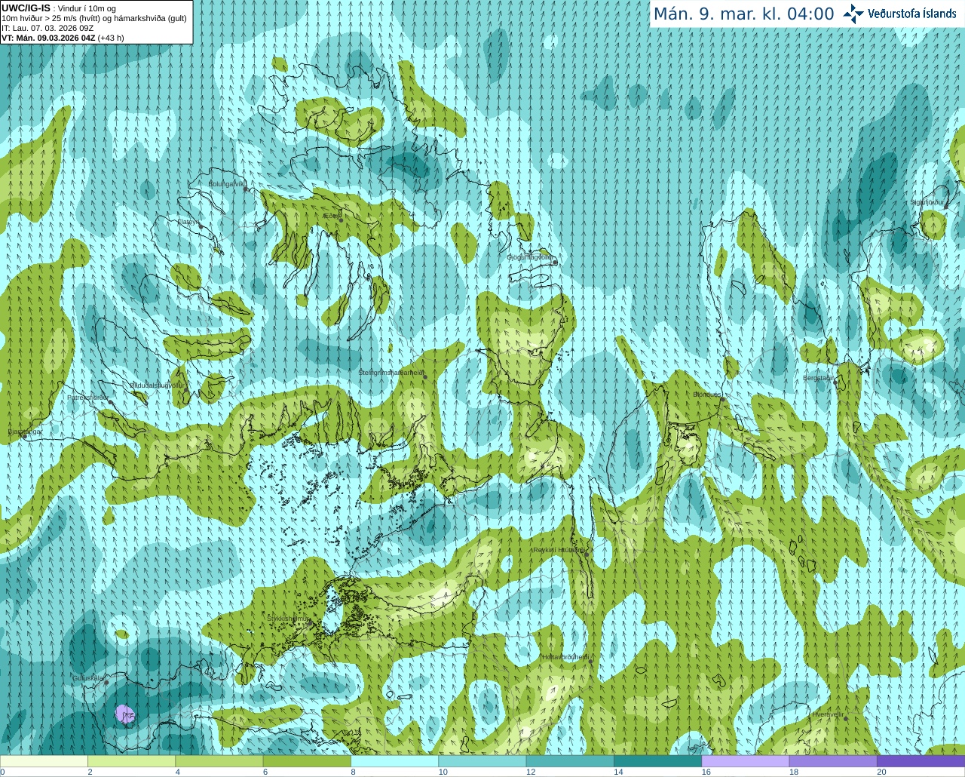This screenshot has width=965, height=777.
Task: Click the legend scale number 16
Action: (x=706, y=772)
